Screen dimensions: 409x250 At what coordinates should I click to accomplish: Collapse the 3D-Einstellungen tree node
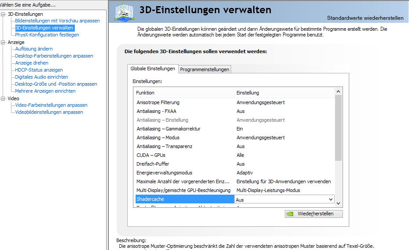[3, 14]
